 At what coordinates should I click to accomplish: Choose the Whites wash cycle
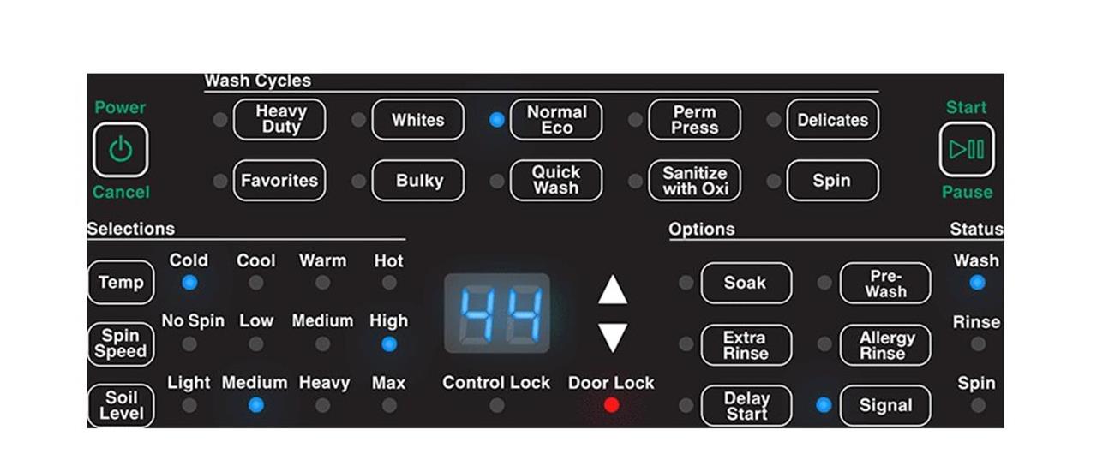coord(418,120)
